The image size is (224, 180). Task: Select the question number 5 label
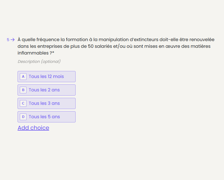click(x=8, y=40)
